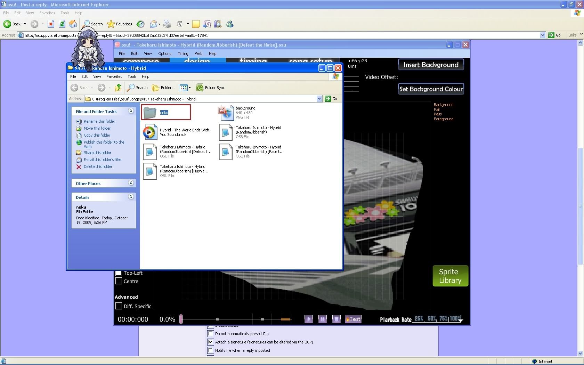This screenshot has height=365, width=584.
Task: Click Insert Background button
Action: 431,65
